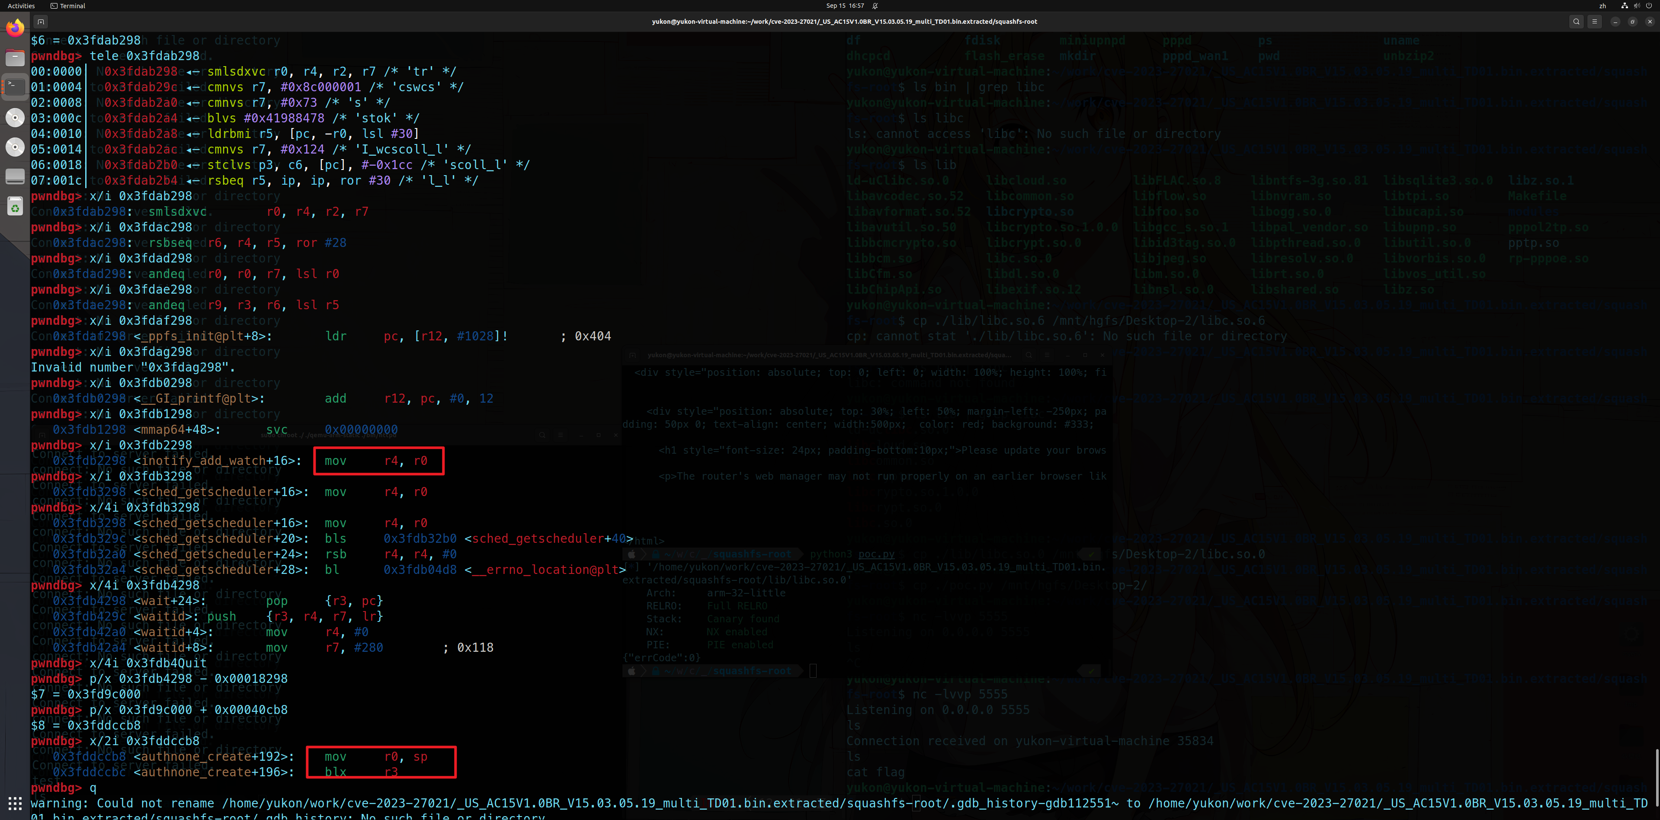Click the '<__GI_printf@plt>:' symbol
This screenshot has width=1660, height=820.
(x=199, y=398)
